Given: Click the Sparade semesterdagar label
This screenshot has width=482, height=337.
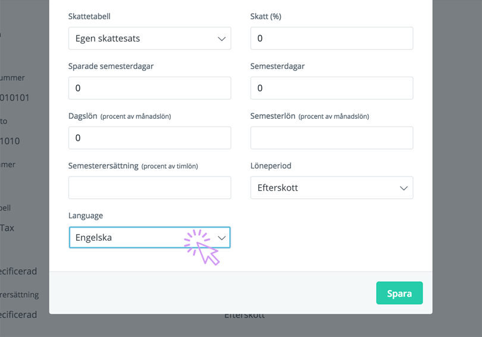Looking at the screenshot, I should coord(111,67).
